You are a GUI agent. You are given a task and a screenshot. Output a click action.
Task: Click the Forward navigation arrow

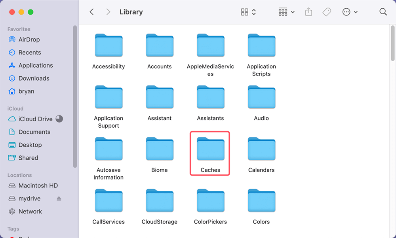coord(108,12)
